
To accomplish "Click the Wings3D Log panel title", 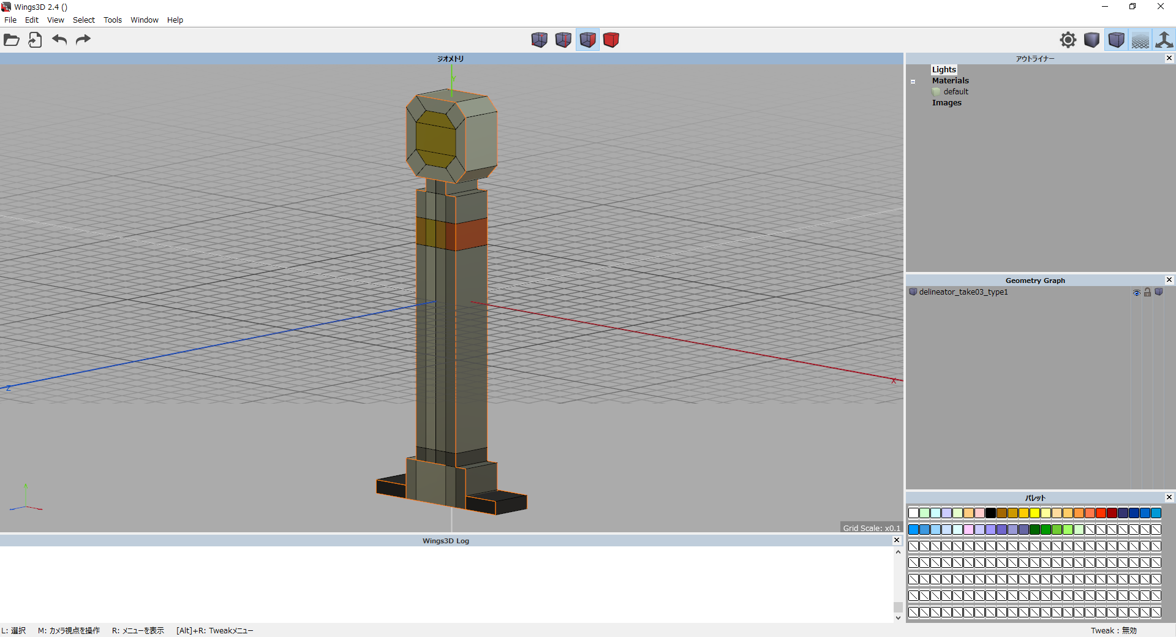I will tap(446, 541).
